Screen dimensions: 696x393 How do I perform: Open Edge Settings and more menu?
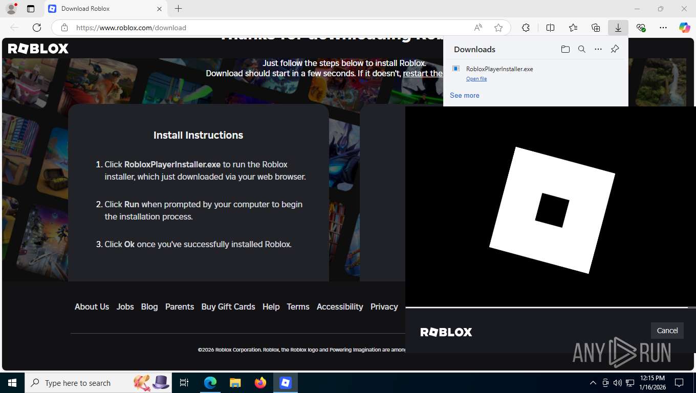pyautogui.click(x=663, y=28)
